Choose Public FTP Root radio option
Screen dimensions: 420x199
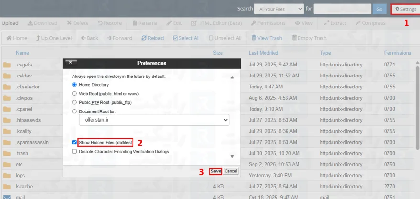[x=74, y=102]
